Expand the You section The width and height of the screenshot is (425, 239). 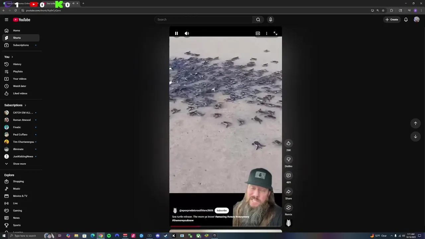[9, 57]
